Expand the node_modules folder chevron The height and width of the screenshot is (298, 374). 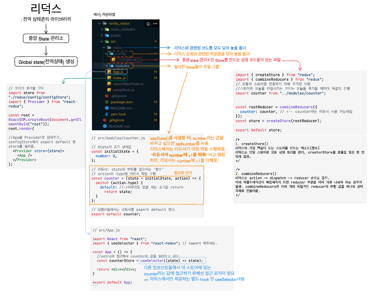(x=102, y=29)
